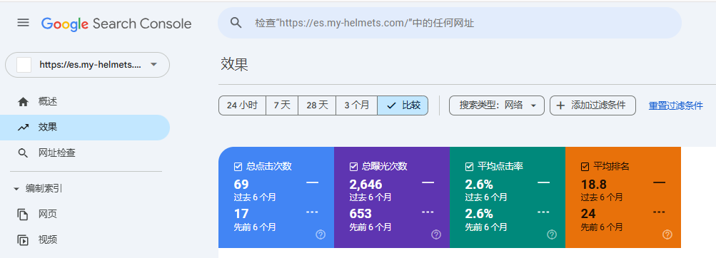Click the 视频 video icon
716x258 pixels.
[x=23, y=239]
